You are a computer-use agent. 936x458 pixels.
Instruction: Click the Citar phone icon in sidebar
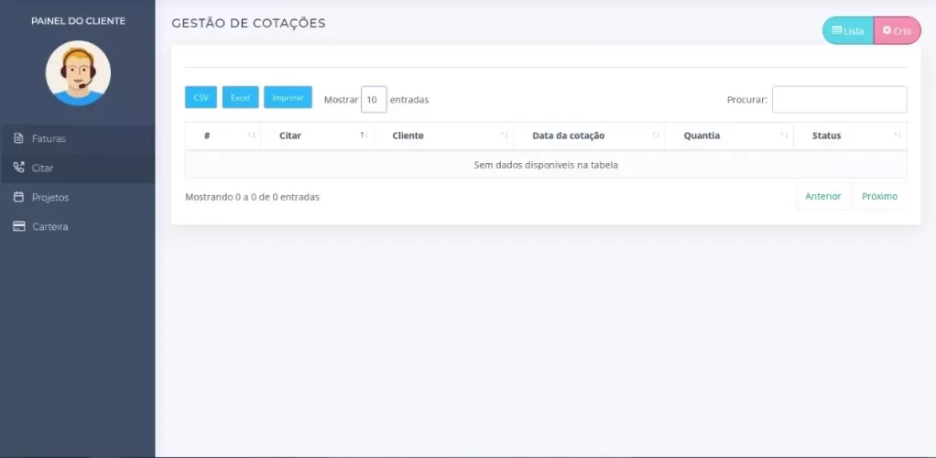[x=18, y=168]
